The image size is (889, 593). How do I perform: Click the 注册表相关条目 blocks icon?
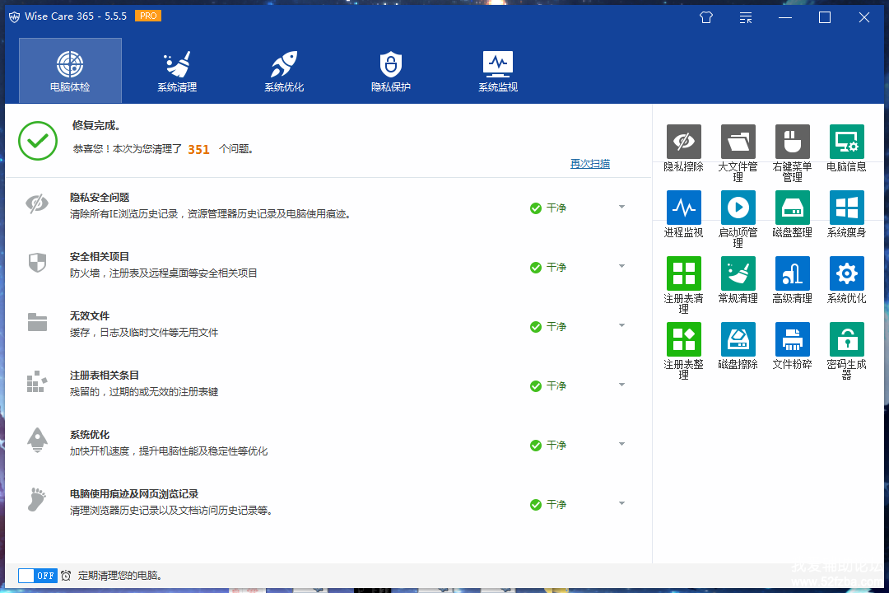coord(36,381)
